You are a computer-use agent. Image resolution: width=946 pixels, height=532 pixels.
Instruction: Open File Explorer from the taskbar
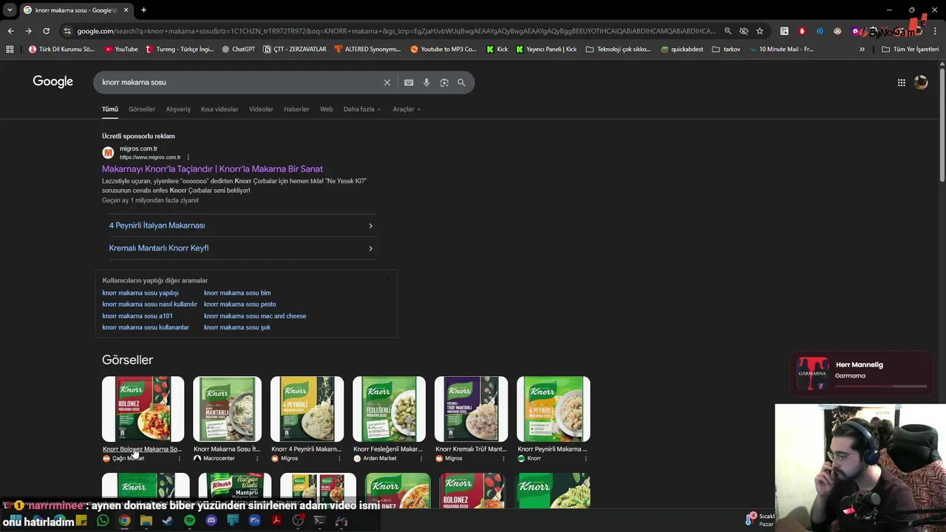click(x=146, y=520)
